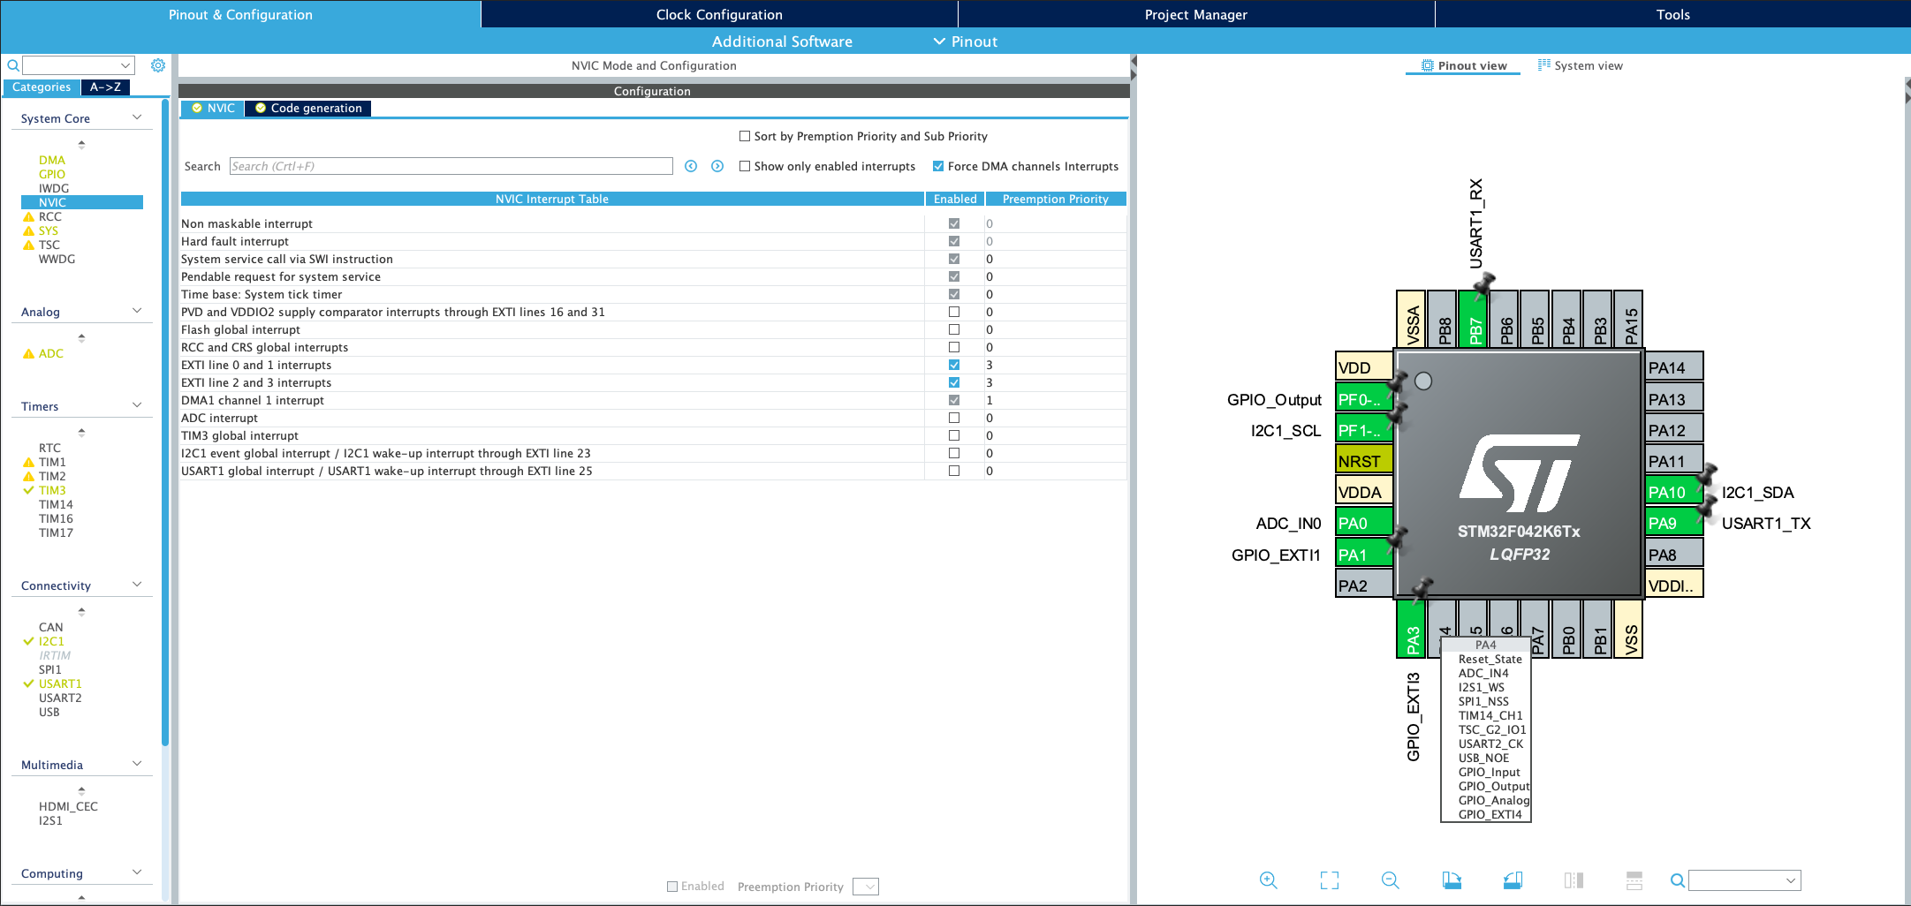Click the PA0 pin on the chip
The height and width of the screenshot is (906, 1911).
(x=1364, y=523)
